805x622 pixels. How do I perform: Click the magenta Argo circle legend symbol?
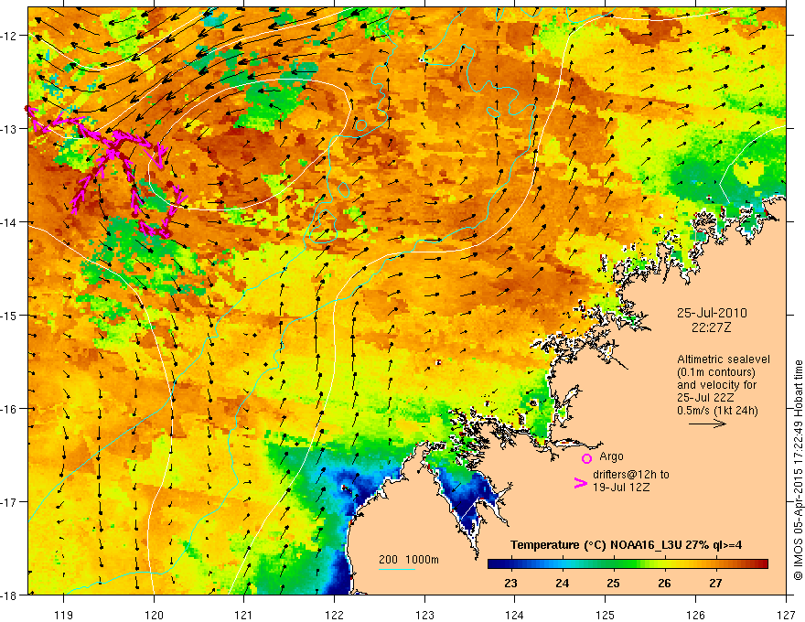pos(586,458)
